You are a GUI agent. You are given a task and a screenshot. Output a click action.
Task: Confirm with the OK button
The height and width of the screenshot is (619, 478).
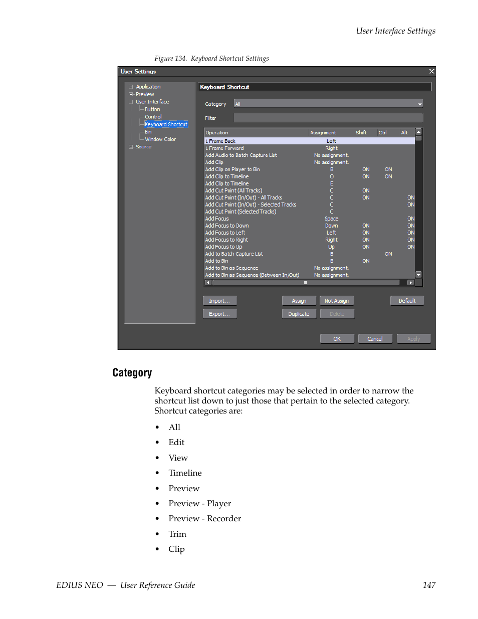point(337,339)
